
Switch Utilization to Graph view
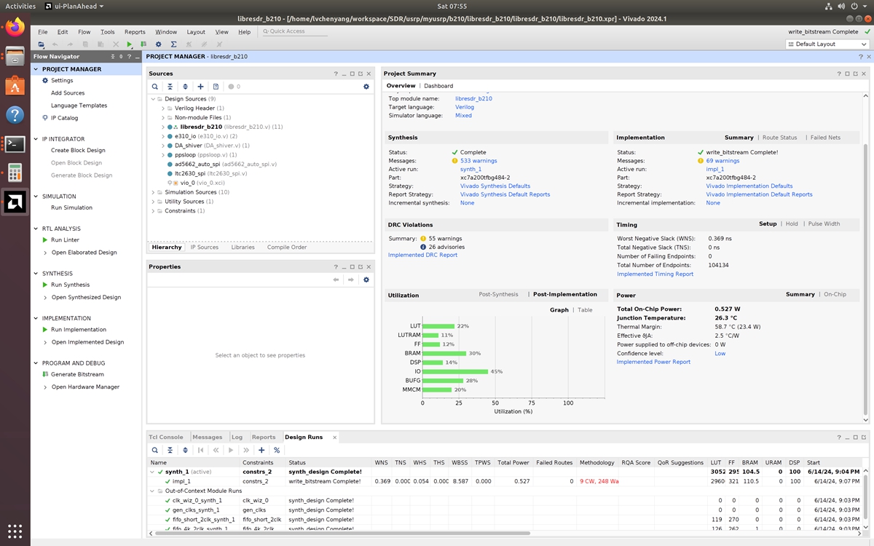point(559,310)
